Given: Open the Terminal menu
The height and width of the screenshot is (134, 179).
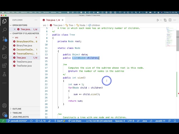Looking at the screenshot, I should [46, 12].
